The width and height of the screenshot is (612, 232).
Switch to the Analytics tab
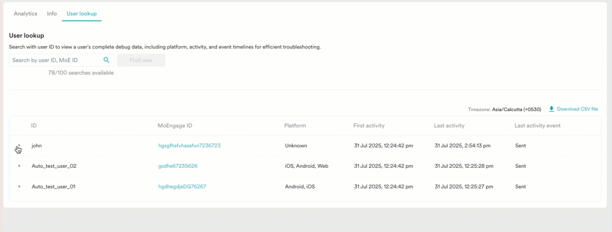pos(26,13)
